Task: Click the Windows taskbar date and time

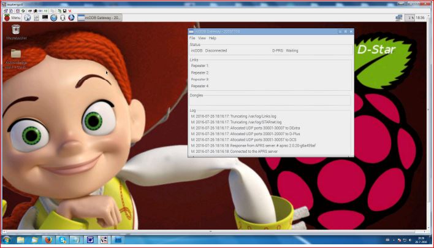Action: tap(421, 240)
